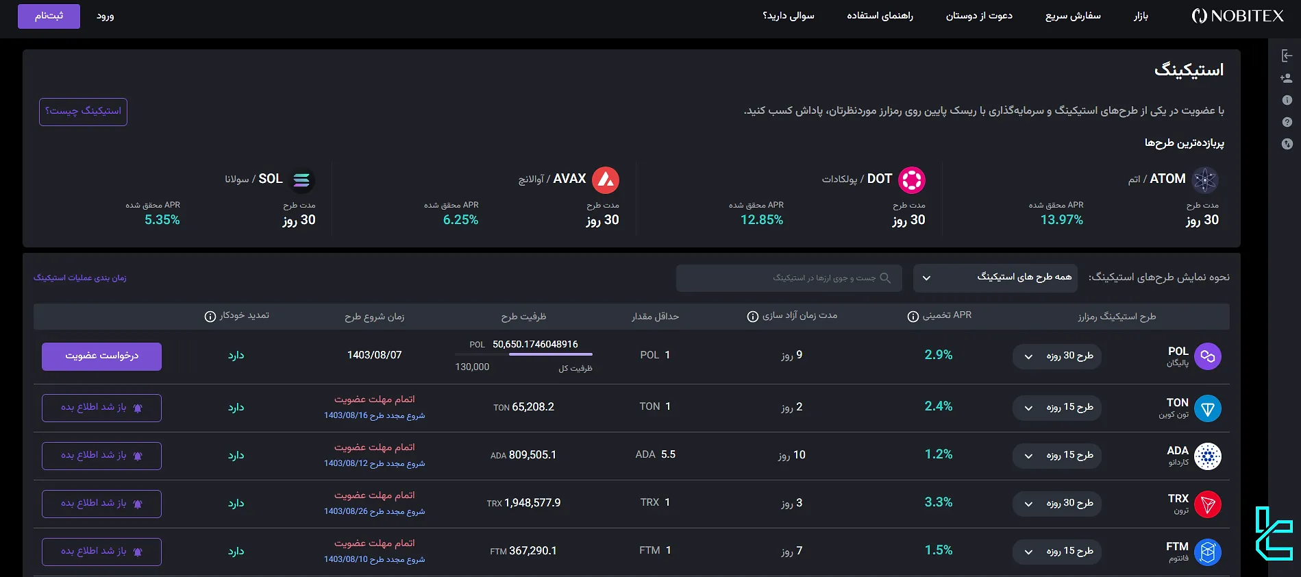1301x577 pixels.
Task: Open the سوالی دارید؟ menu item
Action: tap(789, 16)
